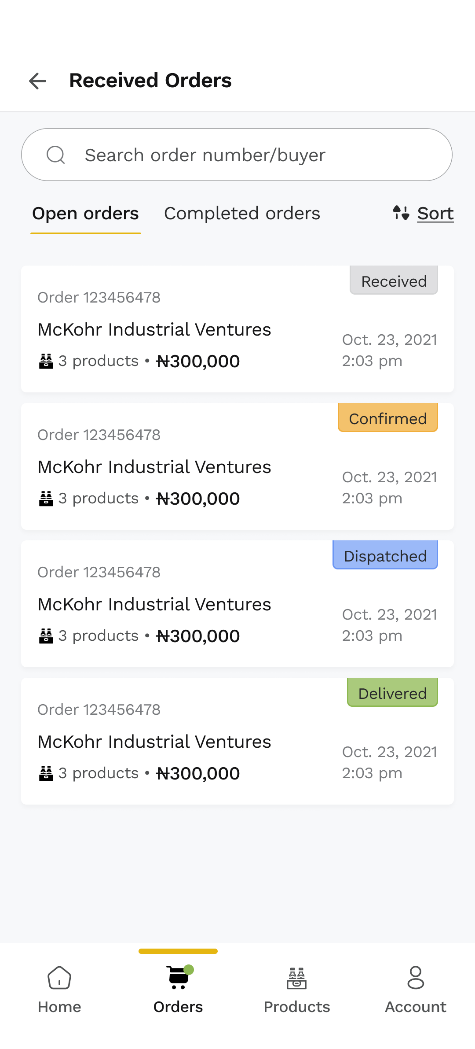The height and width of the screenshot is (1049, 475).
Task: Click the Received status badge
Action: (394, 281)
